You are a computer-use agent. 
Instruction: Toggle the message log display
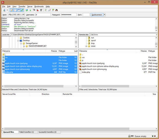click(11, 10)
